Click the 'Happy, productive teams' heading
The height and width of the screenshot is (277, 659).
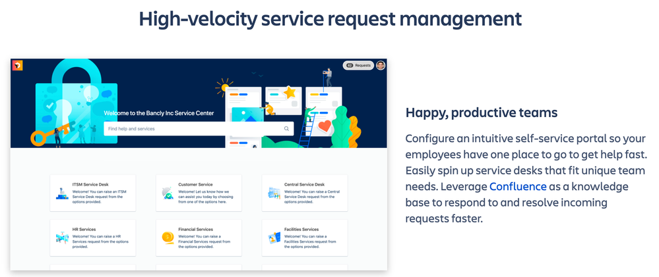click(x=482, y=113)
